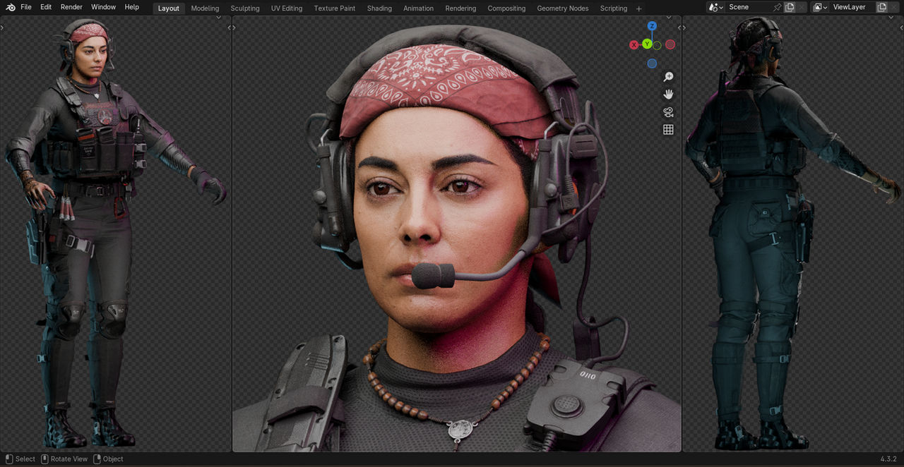Switch to the Texture Paint workspace tab

click(x=335, y=8)
